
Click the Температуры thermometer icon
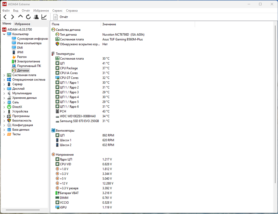point(53,54)
